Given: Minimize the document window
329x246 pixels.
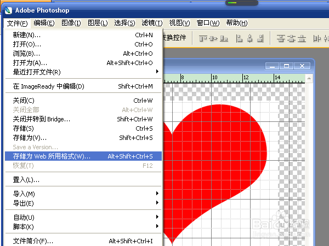Looking at the screenshot, I should pos(272,66).
